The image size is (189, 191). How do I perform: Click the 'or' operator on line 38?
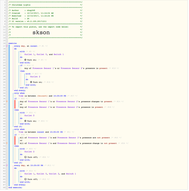tap(21, 104)
